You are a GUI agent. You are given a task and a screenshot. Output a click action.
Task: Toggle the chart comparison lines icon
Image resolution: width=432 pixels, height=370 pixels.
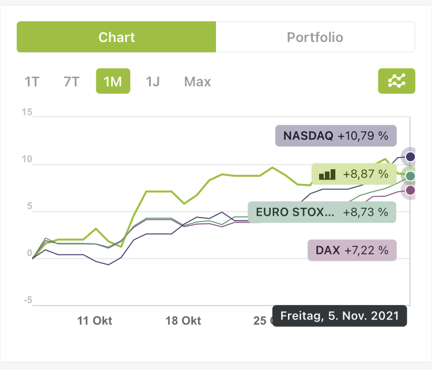pos(396,81)
